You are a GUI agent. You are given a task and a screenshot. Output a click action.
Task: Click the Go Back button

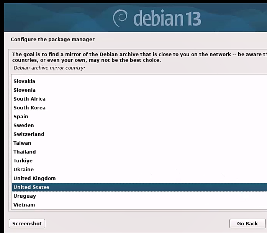247,223
